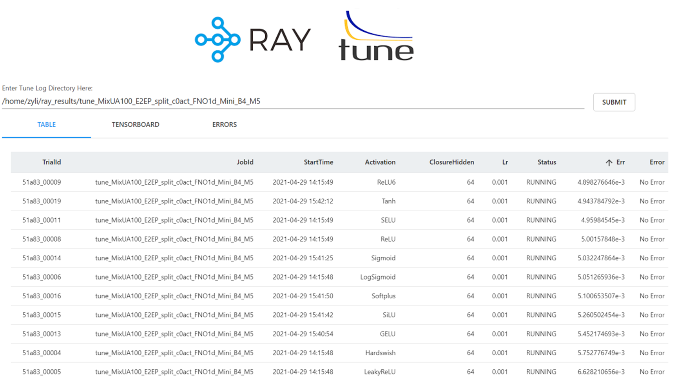Screen dimensions: 676x385
Task: Click the SUBMIT button
Action: pos(614,102)
